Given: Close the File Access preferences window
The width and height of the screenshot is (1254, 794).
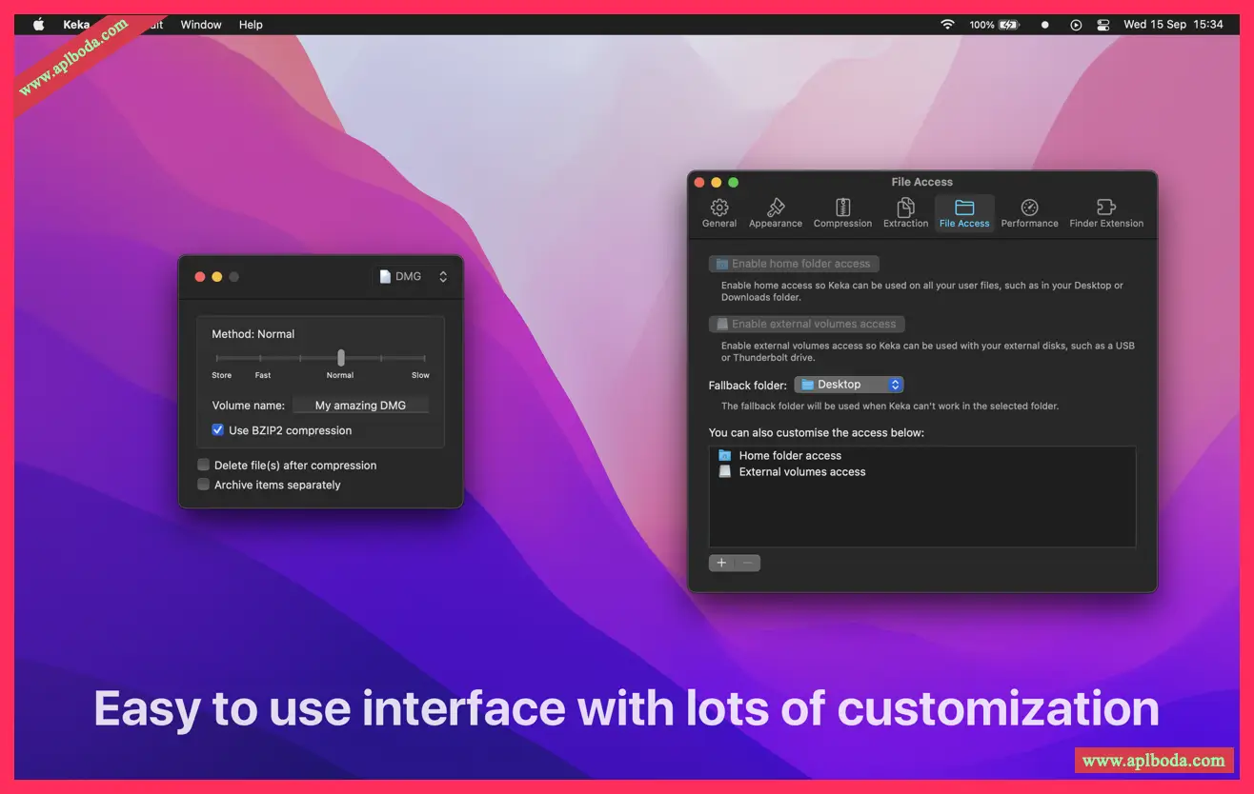Looking at the screenshot, I should [698, 182].
